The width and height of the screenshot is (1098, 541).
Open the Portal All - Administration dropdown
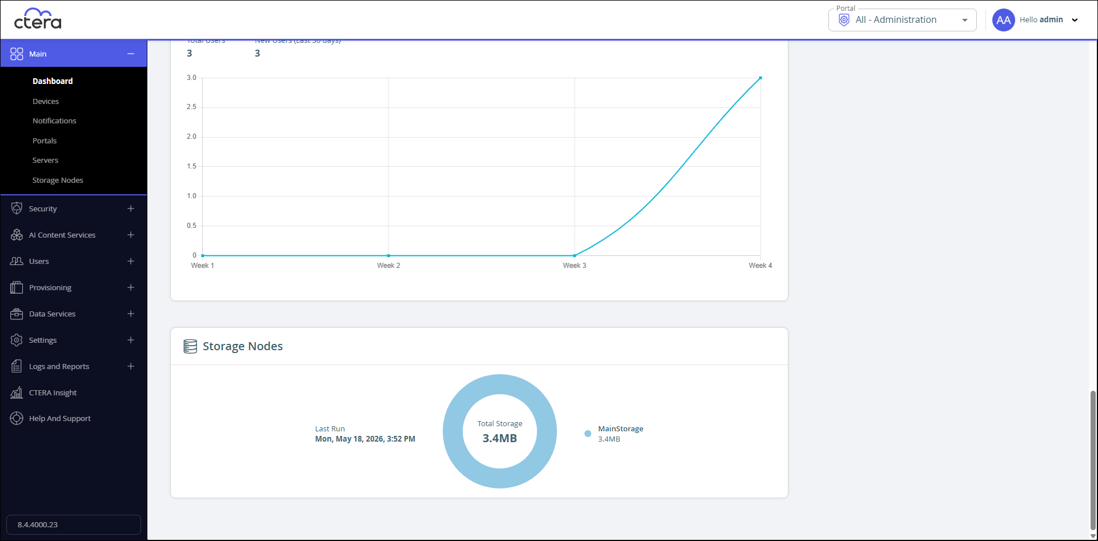pyautogui.click(x=903, y=20)
